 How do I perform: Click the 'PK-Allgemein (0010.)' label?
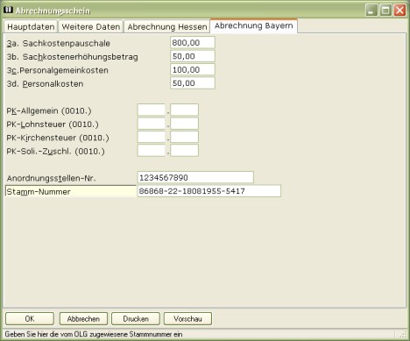[49, 111]
